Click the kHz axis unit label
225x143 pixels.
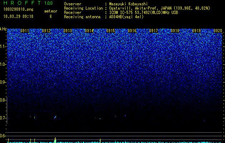point(3,29)
